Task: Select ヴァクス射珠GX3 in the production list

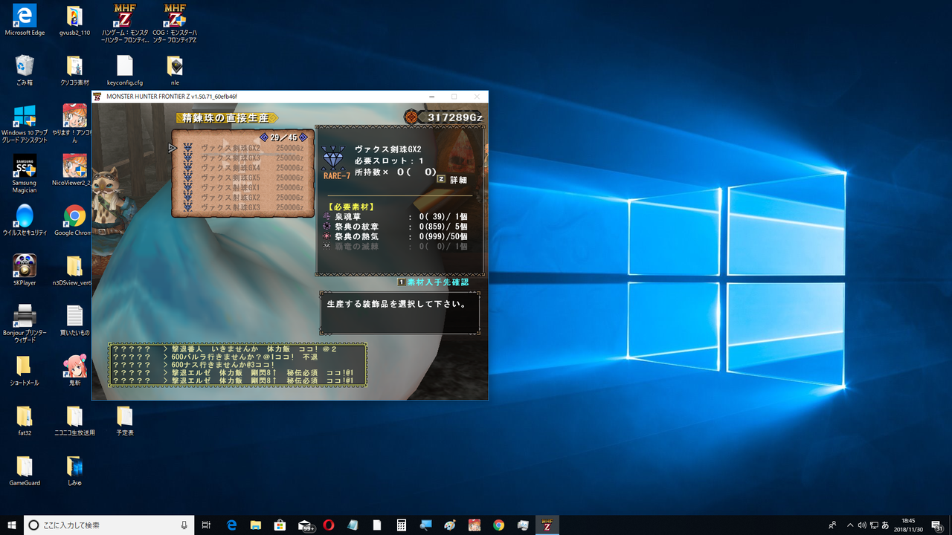Action: (x=243, y=207)
